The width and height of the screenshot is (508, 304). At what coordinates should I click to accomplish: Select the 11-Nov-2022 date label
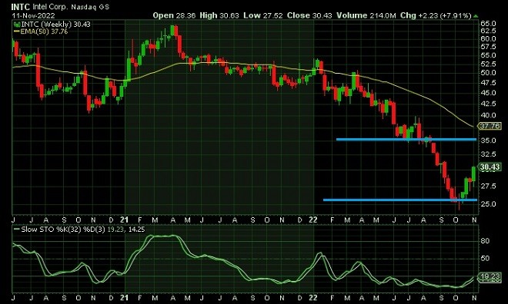click(x=34, y=15)
